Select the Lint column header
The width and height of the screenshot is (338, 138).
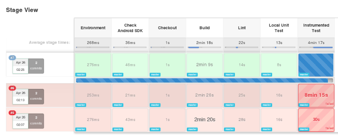242,28
